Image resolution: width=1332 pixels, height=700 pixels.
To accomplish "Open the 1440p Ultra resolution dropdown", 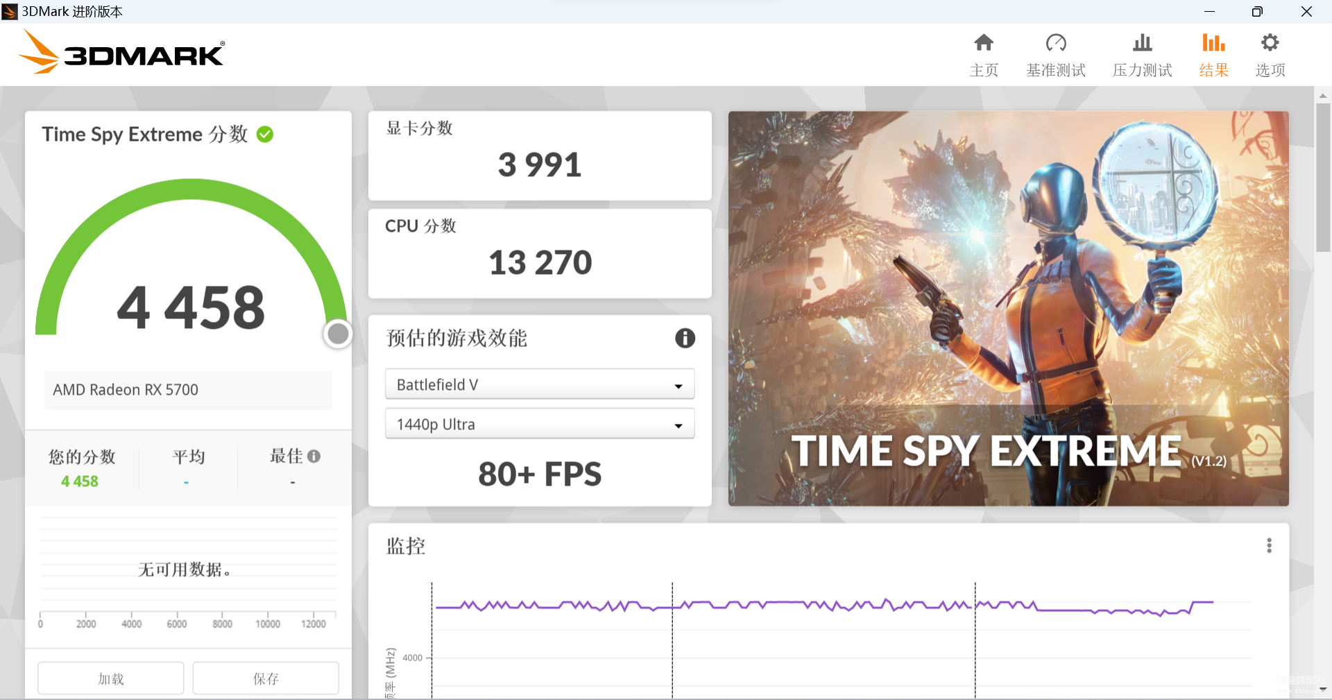I will point(540,424).
